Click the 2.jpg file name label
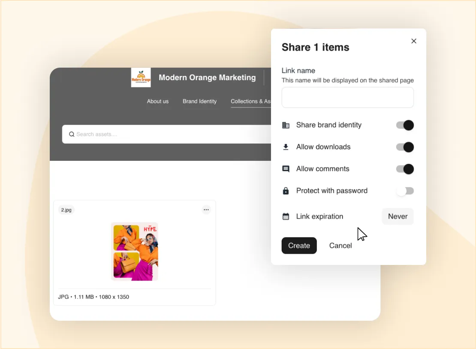The width and height of the screenshot is (476, 349). coord(66,210)
